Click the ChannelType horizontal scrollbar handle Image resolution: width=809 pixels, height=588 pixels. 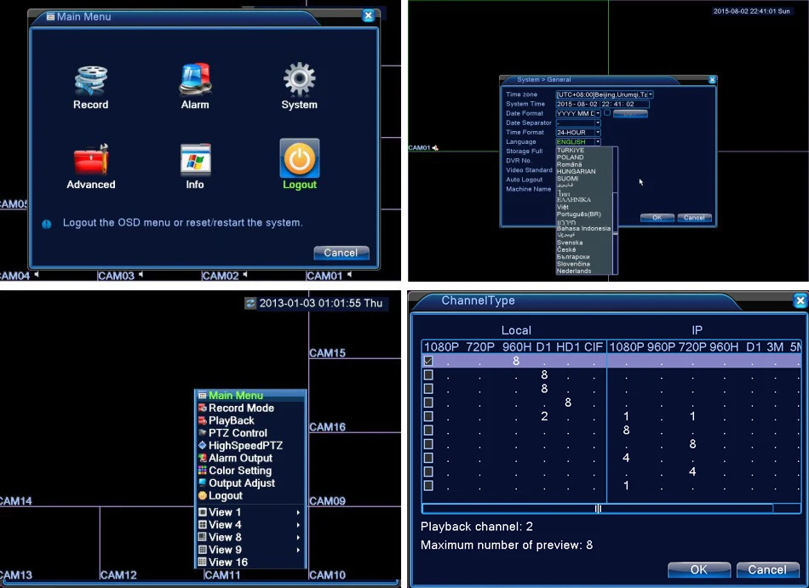click(x=598, y=509)
